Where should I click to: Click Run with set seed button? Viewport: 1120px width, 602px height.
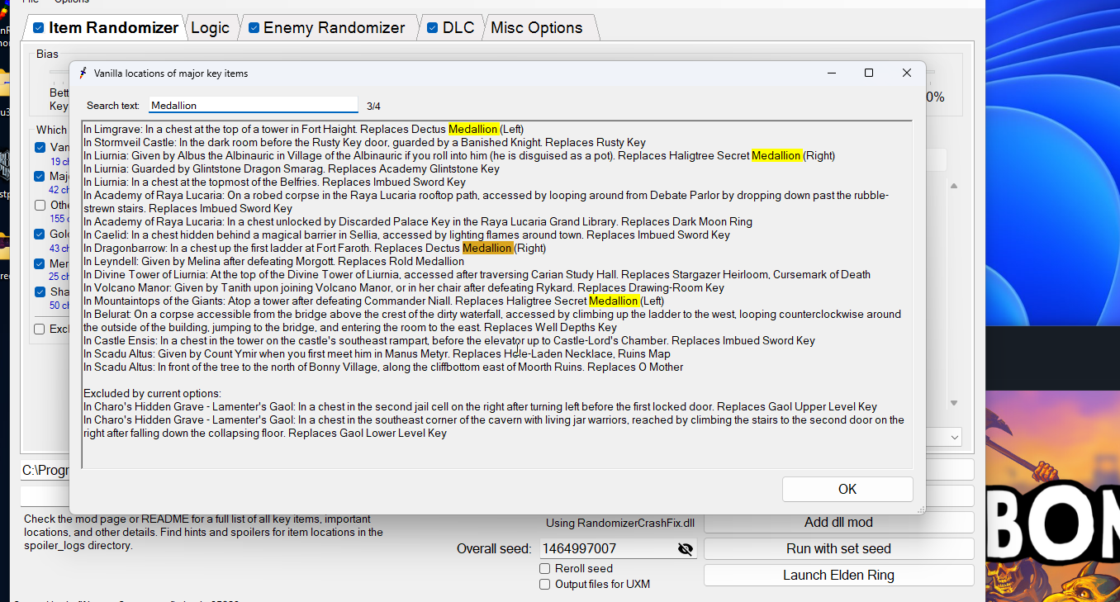pos(838,549)
